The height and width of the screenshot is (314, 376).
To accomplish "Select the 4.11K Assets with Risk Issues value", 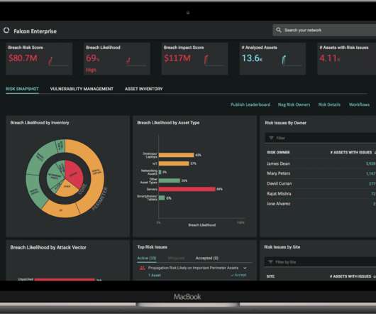I will click(x=329, y=58).
